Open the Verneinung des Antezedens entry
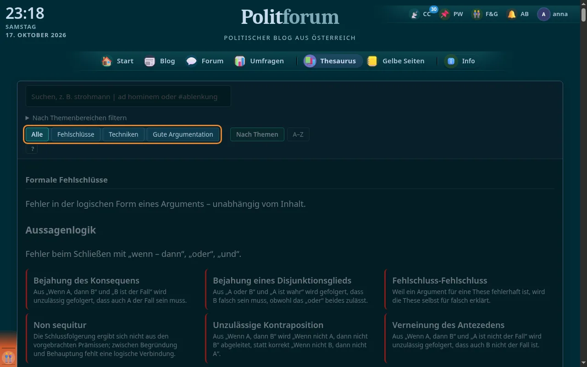The image size is (587, 367). click(470, 339)
